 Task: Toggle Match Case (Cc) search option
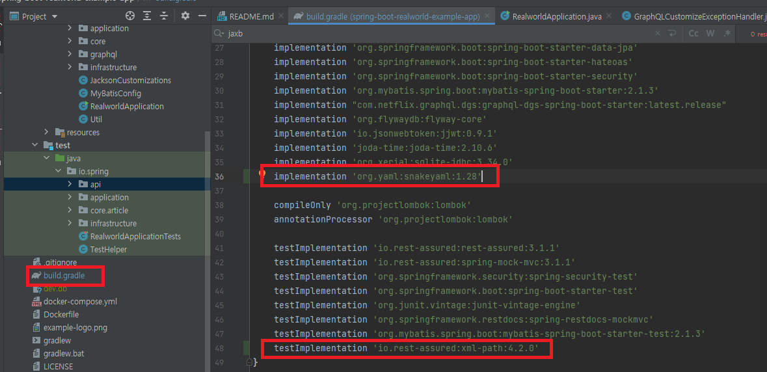693,34
